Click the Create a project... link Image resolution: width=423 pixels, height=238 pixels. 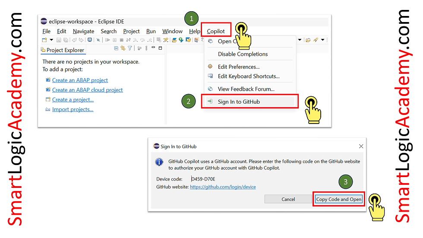click(x=73, y=100)
